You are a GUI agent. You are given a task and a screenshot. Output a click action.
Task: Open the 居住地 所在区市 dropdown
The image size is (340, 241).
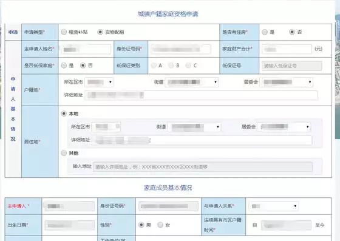pos(106,127)
